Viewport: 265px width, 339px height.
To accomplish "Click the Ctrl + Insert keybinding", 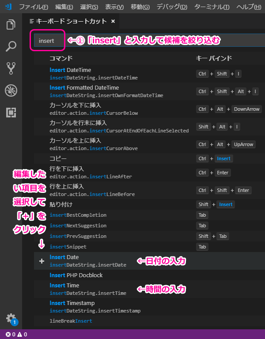I will pos(215,158).
